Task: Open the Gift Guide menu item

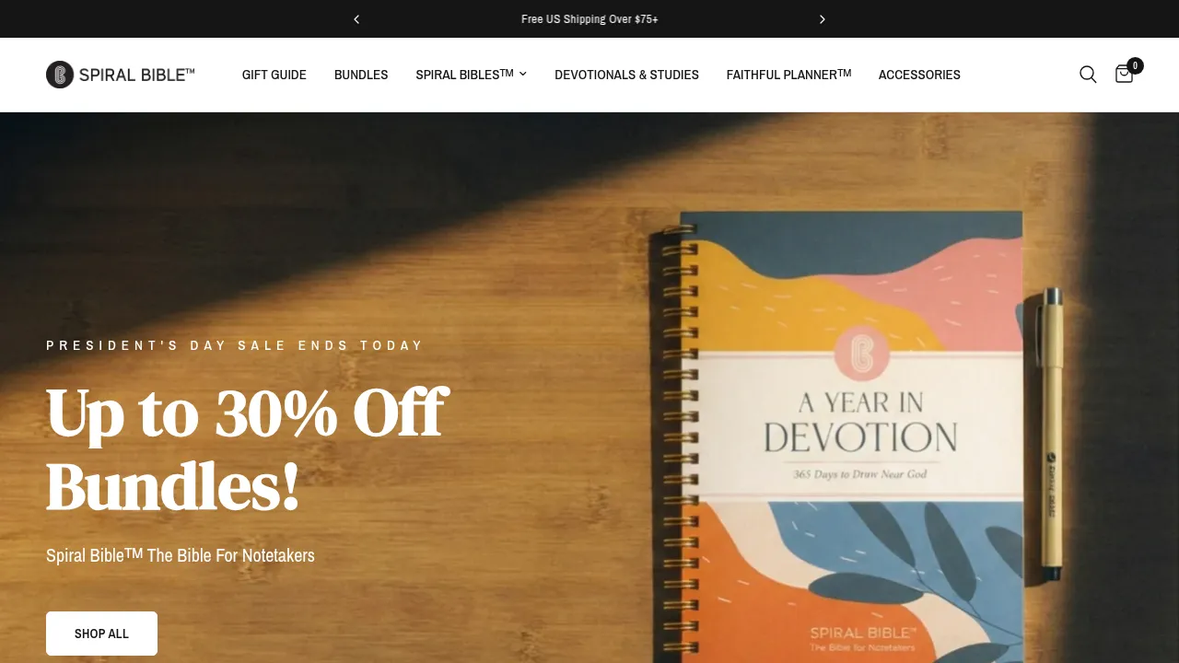Action: 274,75
